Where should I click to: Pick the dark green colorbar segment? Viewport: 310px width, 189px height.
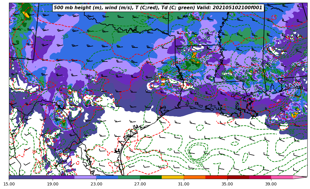click(151, 177)
